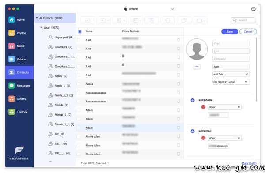Image resolution: width=265 pixels, height=173 pixels.
Task: Open the export to computer toolbar dropdown
Action: (x=136, y=20)
